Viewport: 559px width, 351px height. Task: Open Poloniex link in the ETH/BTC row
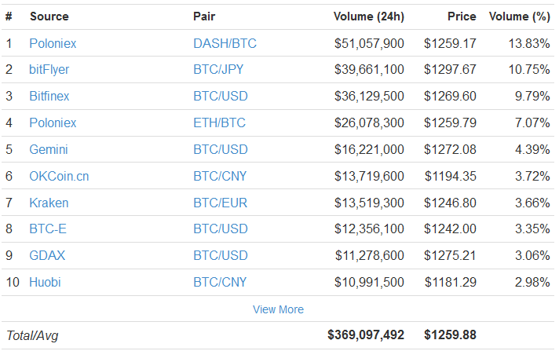53,122
